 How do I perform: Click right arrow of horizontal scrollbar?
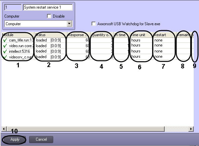tap(191, 129)
